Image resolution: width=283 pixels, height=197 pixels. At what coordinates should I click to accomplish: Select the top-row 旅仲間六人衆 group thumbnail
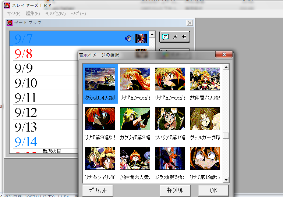(x=205, y=79)
